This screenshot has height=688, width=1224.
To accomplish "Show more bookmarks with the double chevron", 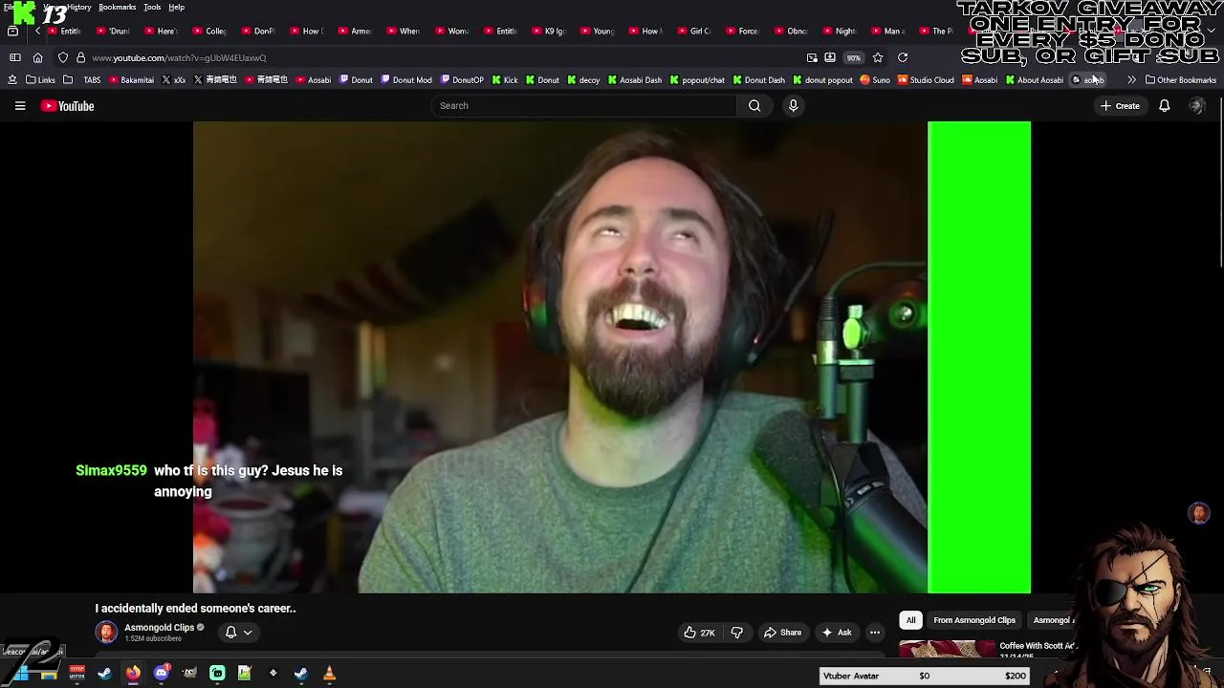I will tap(1131, 80).
